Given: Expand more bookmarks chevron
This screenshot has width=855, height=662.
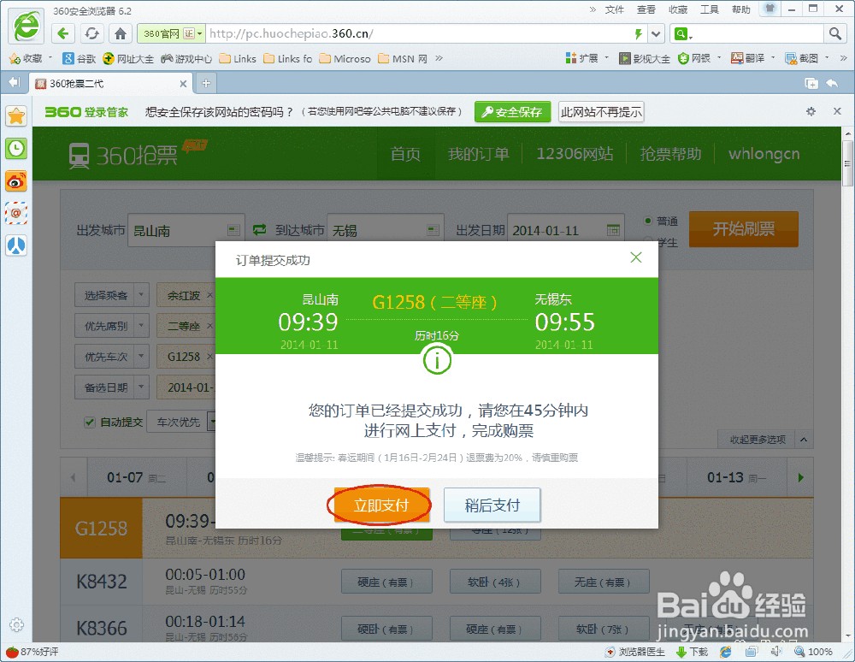Looking at the screenshot, I should (x=439, y=58).
